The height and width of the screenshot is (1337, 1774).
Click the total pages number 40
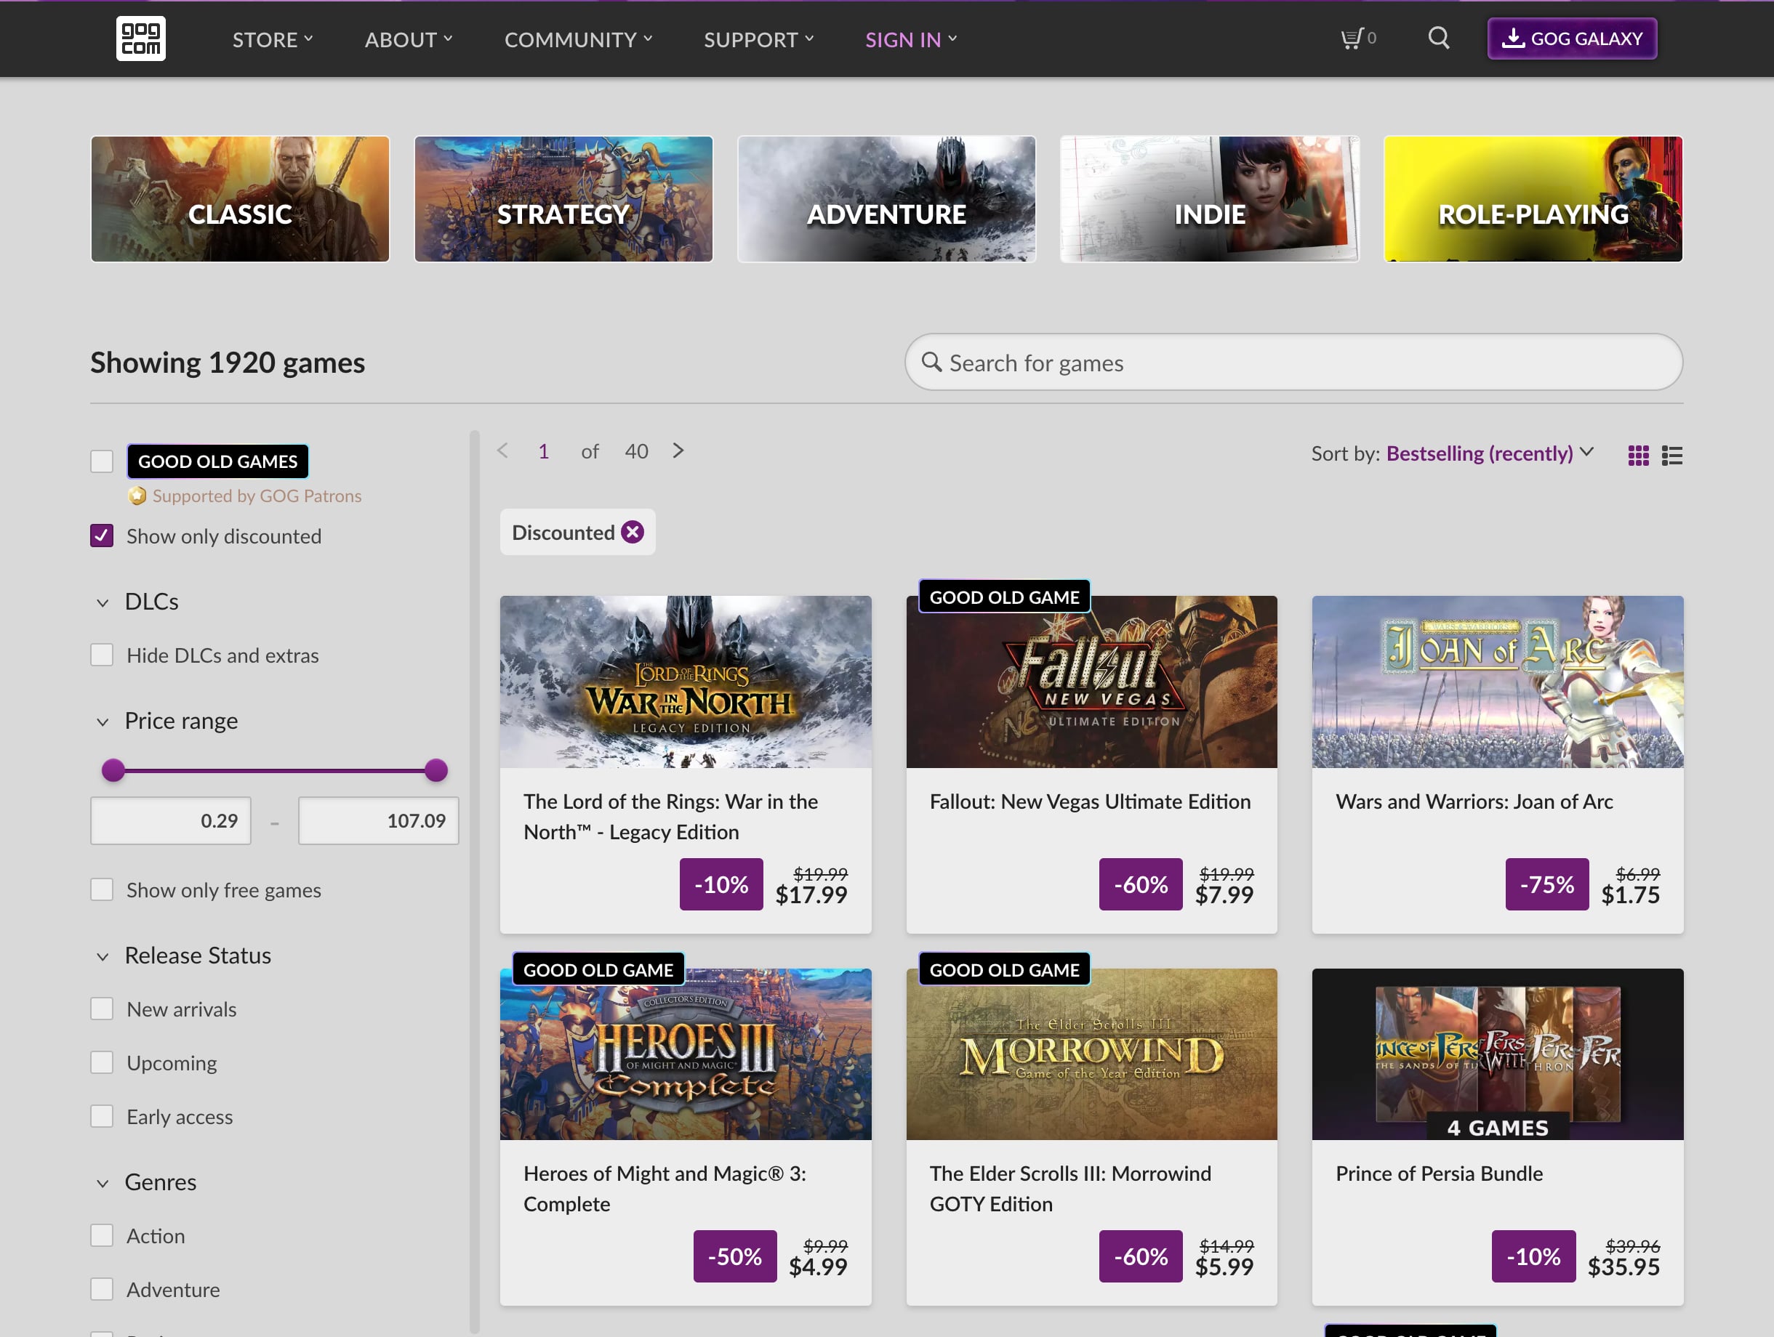point(637,451)
